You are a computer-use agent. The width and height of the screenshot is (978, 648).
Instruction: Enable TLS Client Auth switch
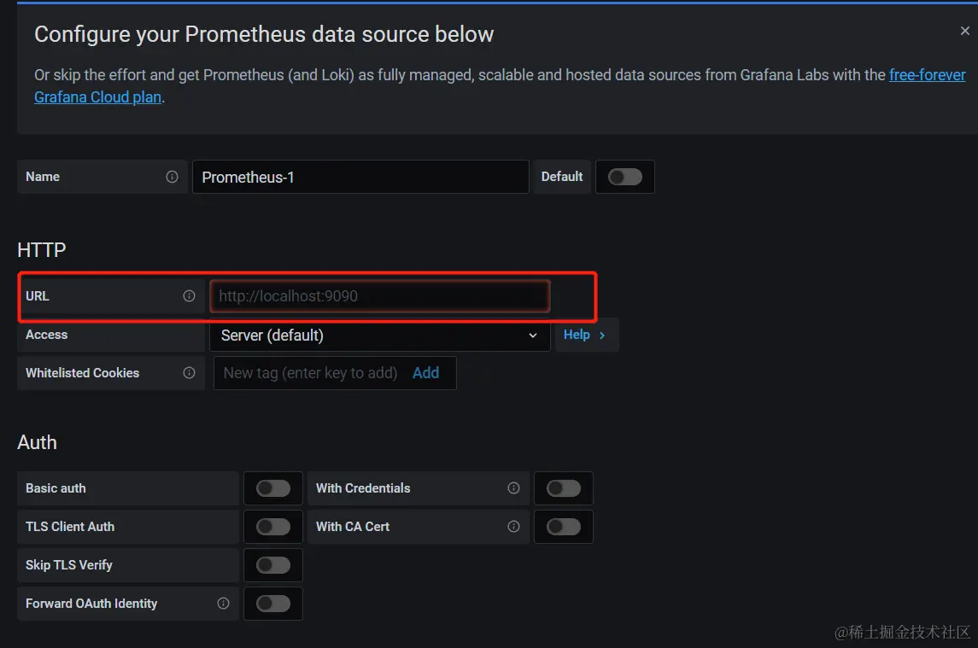(273, 527)
